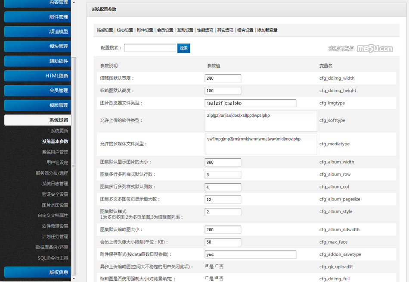Open the 数据库备份/还原 sidebar link
409x282 pixels.
[x=52, y=247]
